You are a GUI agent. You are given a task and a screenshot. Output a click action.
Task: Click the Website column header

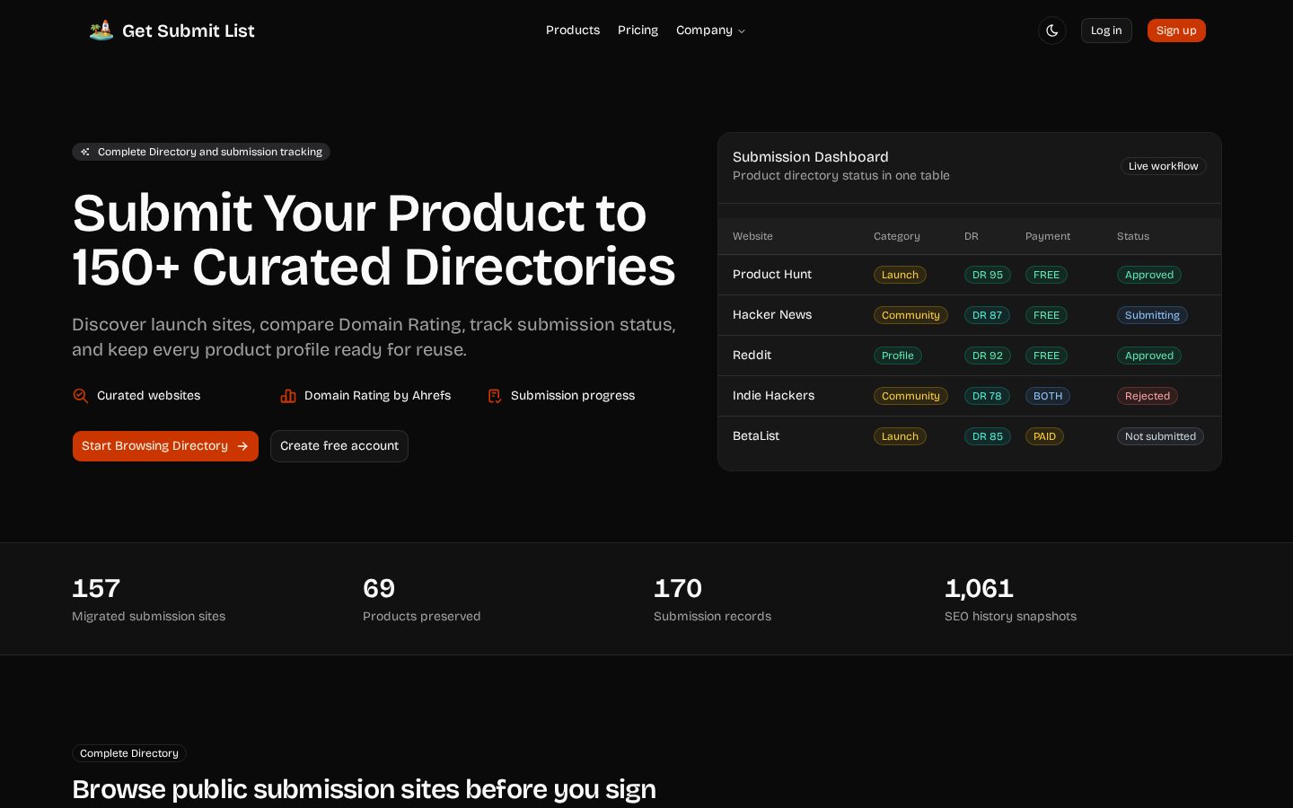pos(752,236)
